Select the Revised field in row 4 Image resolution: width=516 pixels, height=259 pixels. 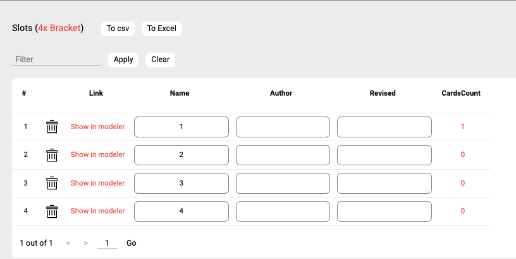point(384,211)
